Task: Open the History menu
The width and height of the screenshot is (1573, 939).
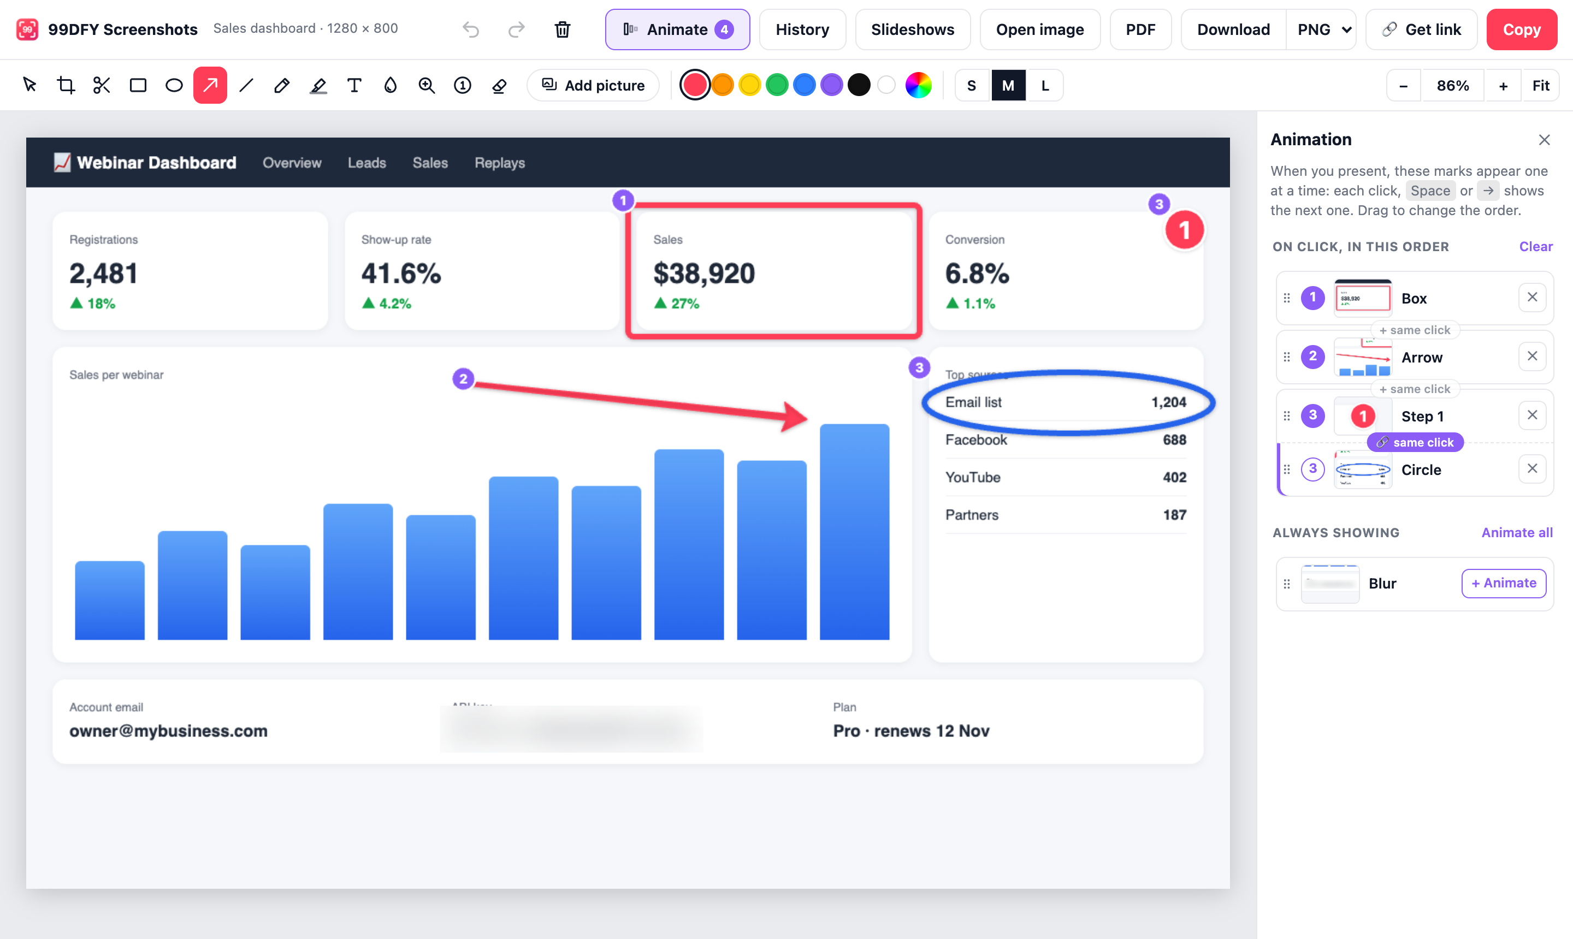Action: pyautogui.click(x=802, y=29)
